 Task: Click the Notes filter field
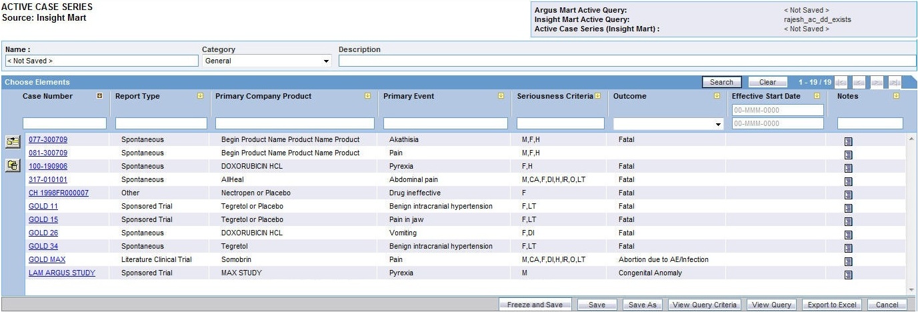870,123
